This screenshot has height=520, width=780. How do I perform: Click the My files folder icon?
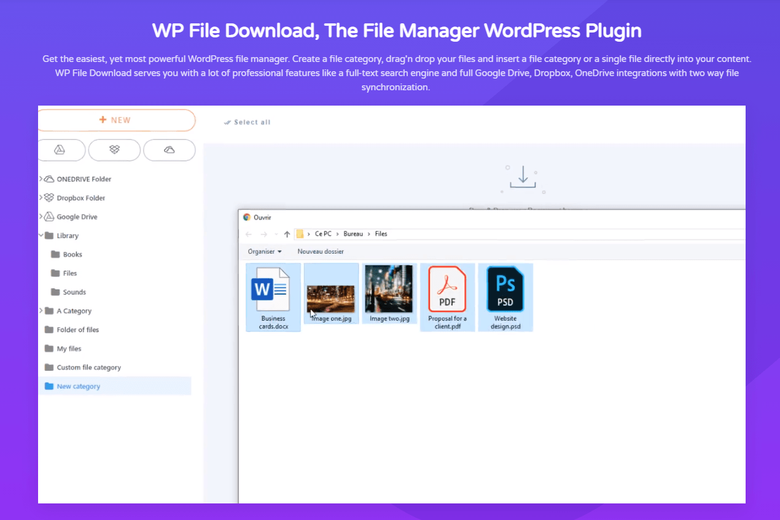[x=49, y=349]
